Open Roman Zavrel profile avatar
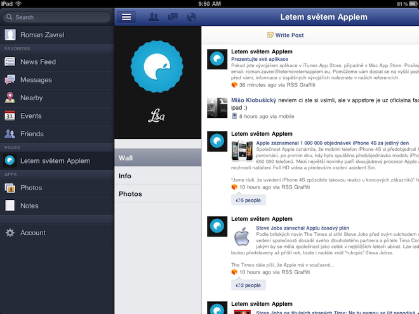The height and width of the screenshot is (314, 419). click(10, 35)
